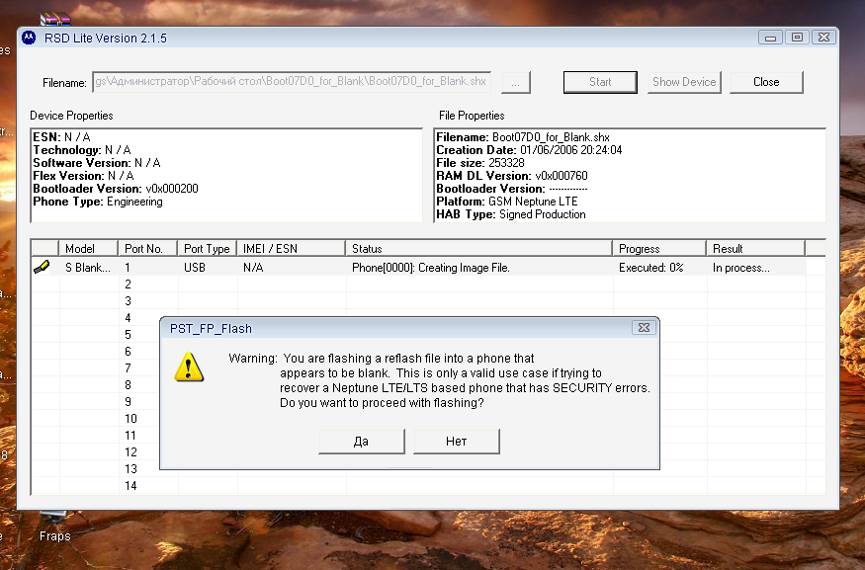Select port number 4 row
Viewport: 865px width, 570px height.
[x=128, y=318]
